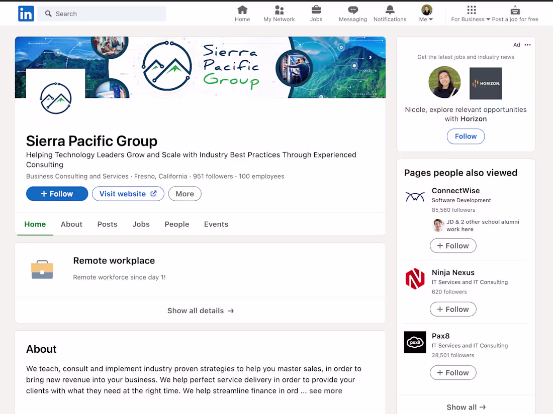Viewport: 553px width, 414px height.
Task: Click Visit website for Sierra Pacific Group
Action: point(128,194)
